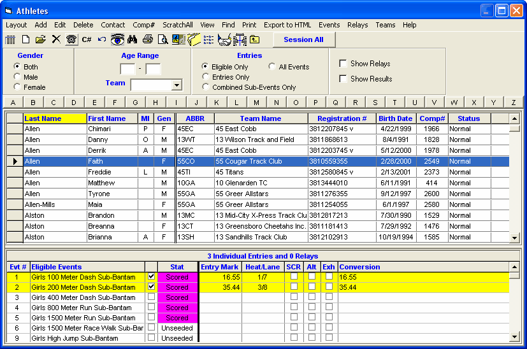
Task: Click the Birth Date column header
Action: (396, 118)
